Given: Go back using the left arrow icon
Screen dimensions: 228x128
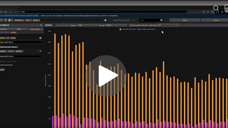Looking at the screenshot, I should (x=10, y=12).
